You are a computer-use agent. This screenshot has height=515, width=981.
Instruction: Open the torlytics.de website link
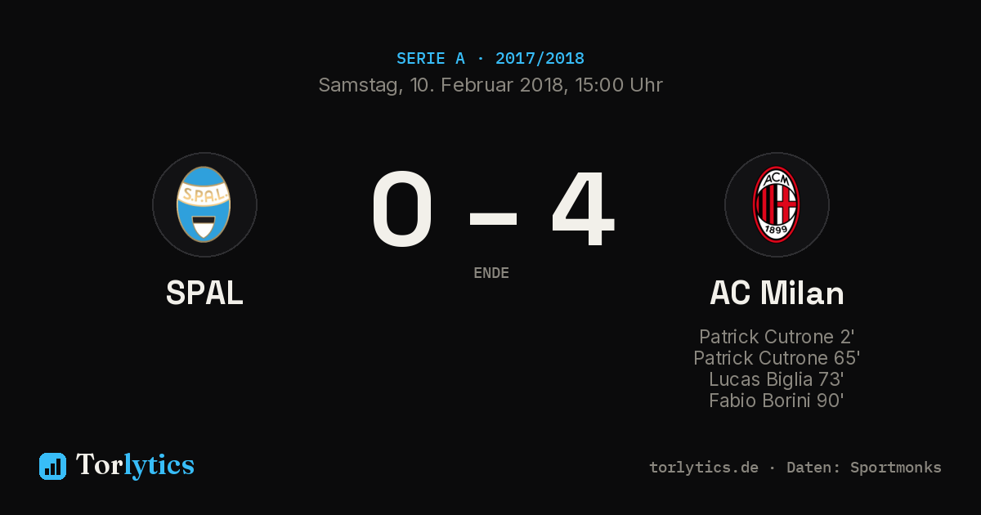pyautogui.click(x=704, y=468)
